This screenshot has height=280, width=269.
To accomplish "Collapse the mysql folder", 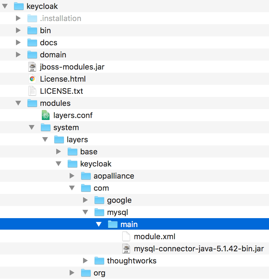I will 85,212.
